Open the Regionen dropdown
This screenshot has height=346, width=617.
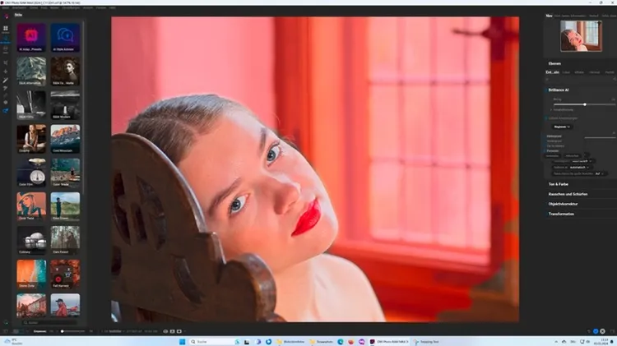coord(562,127)
